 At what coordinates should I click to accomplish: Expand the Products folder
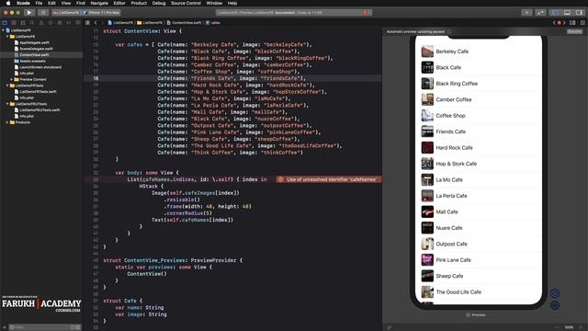tap(7, 122)
